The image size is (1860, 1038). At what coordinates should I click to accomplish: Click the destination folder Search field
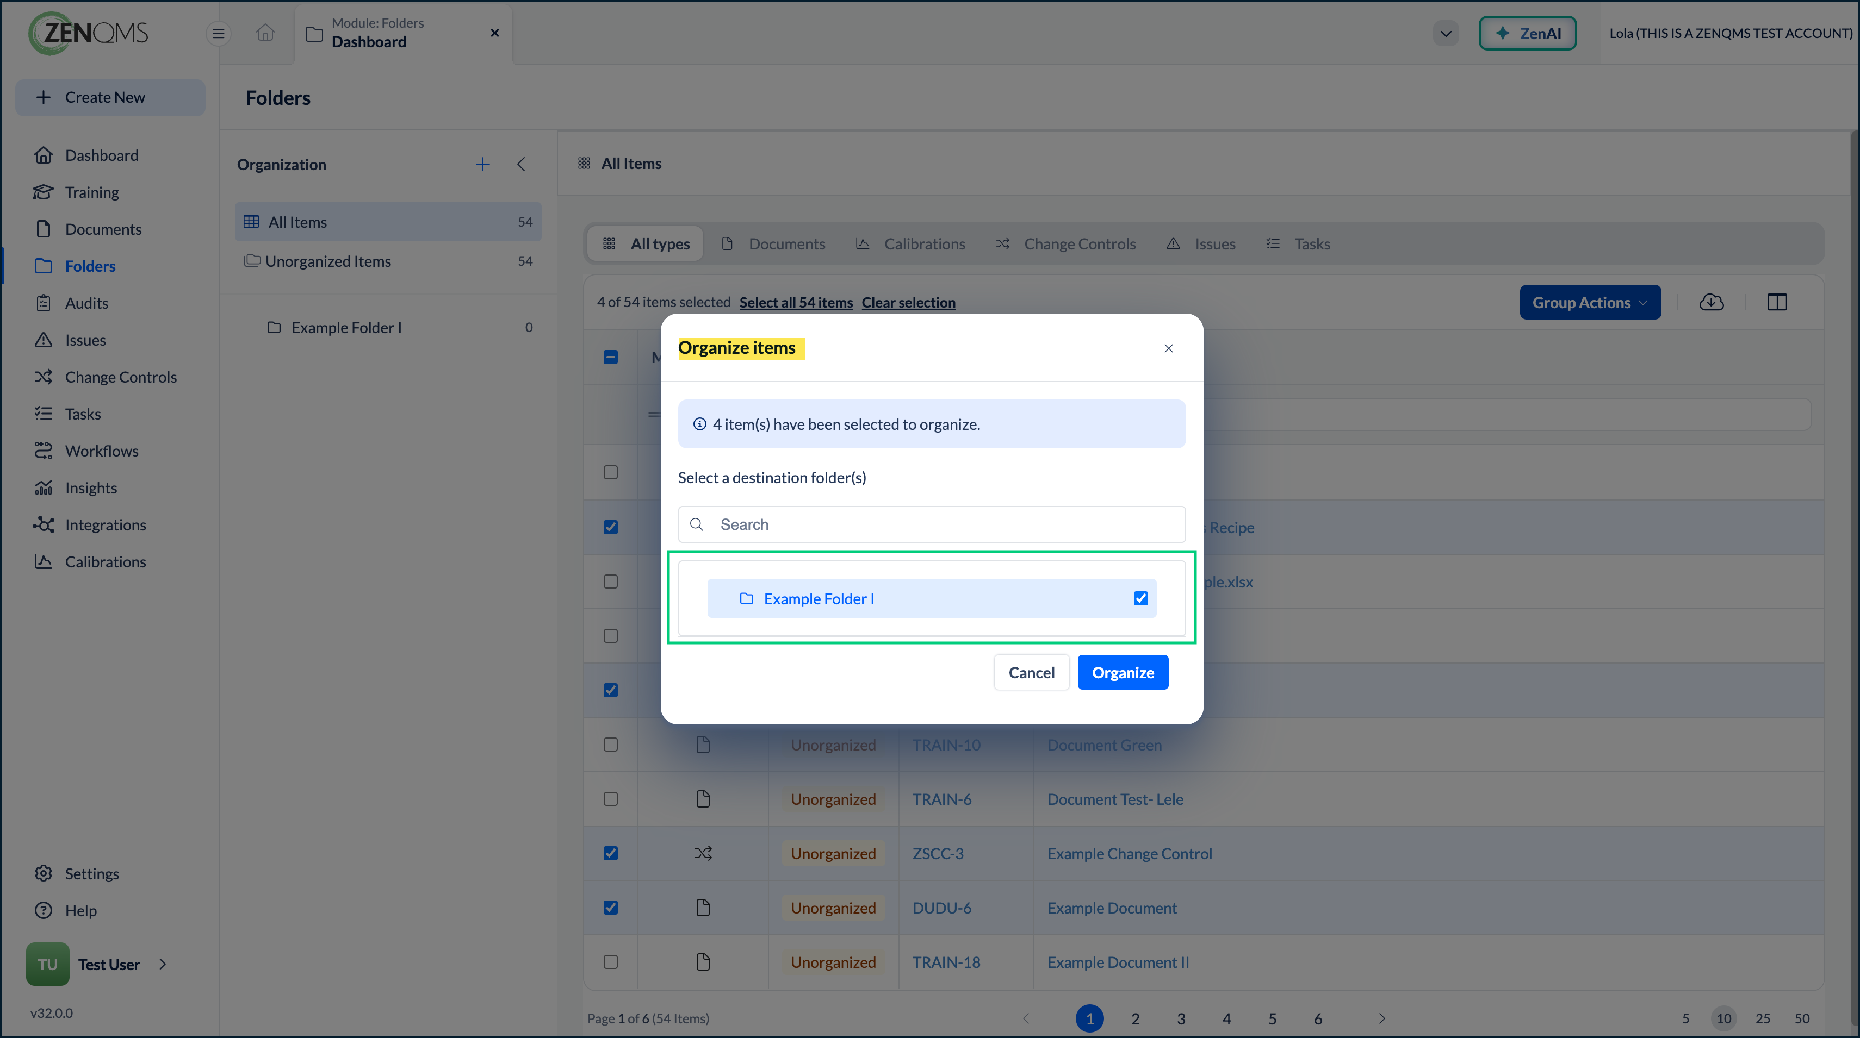click(x=932, y=524)
